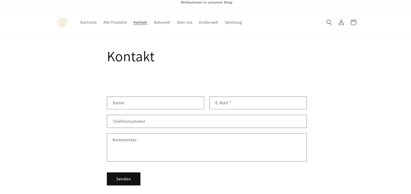
Task: Click into the Telefonnummer field
Action: coord(207,121)
